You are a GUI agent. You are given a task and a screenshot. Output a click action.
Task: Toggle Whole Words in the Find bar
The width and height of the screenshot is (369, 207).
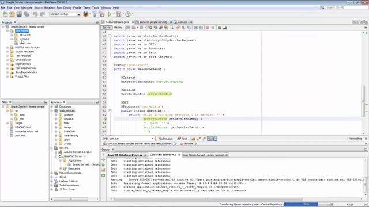click(x=198, y=139)
